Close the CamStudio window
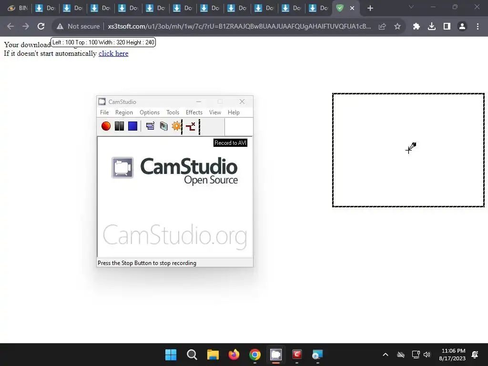The height and width of the screenshot is (366, 488). [x=242, y=102]
